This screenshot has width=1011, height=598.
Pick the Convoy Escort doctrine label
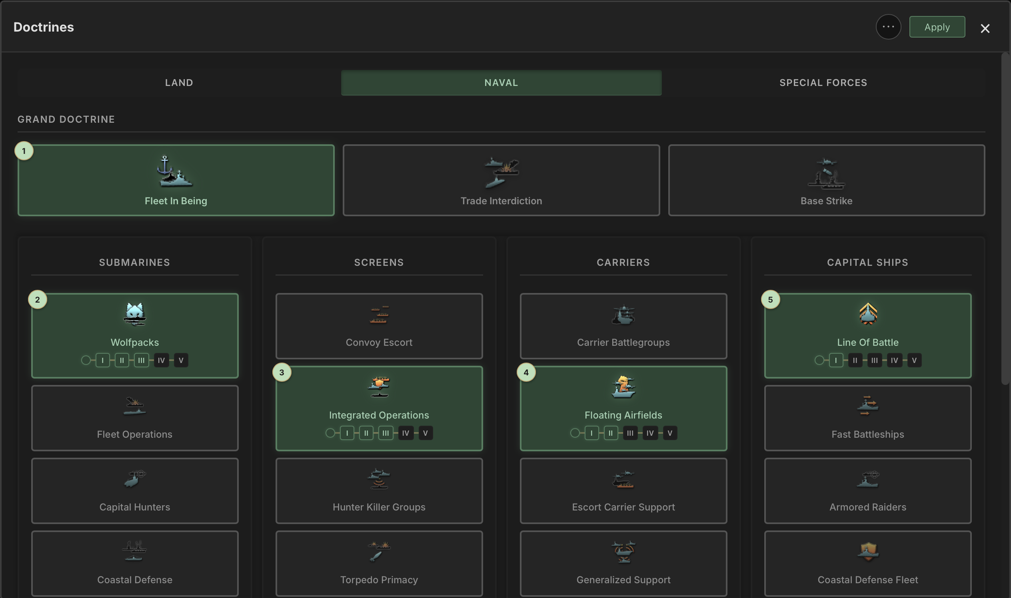point(379,343)
